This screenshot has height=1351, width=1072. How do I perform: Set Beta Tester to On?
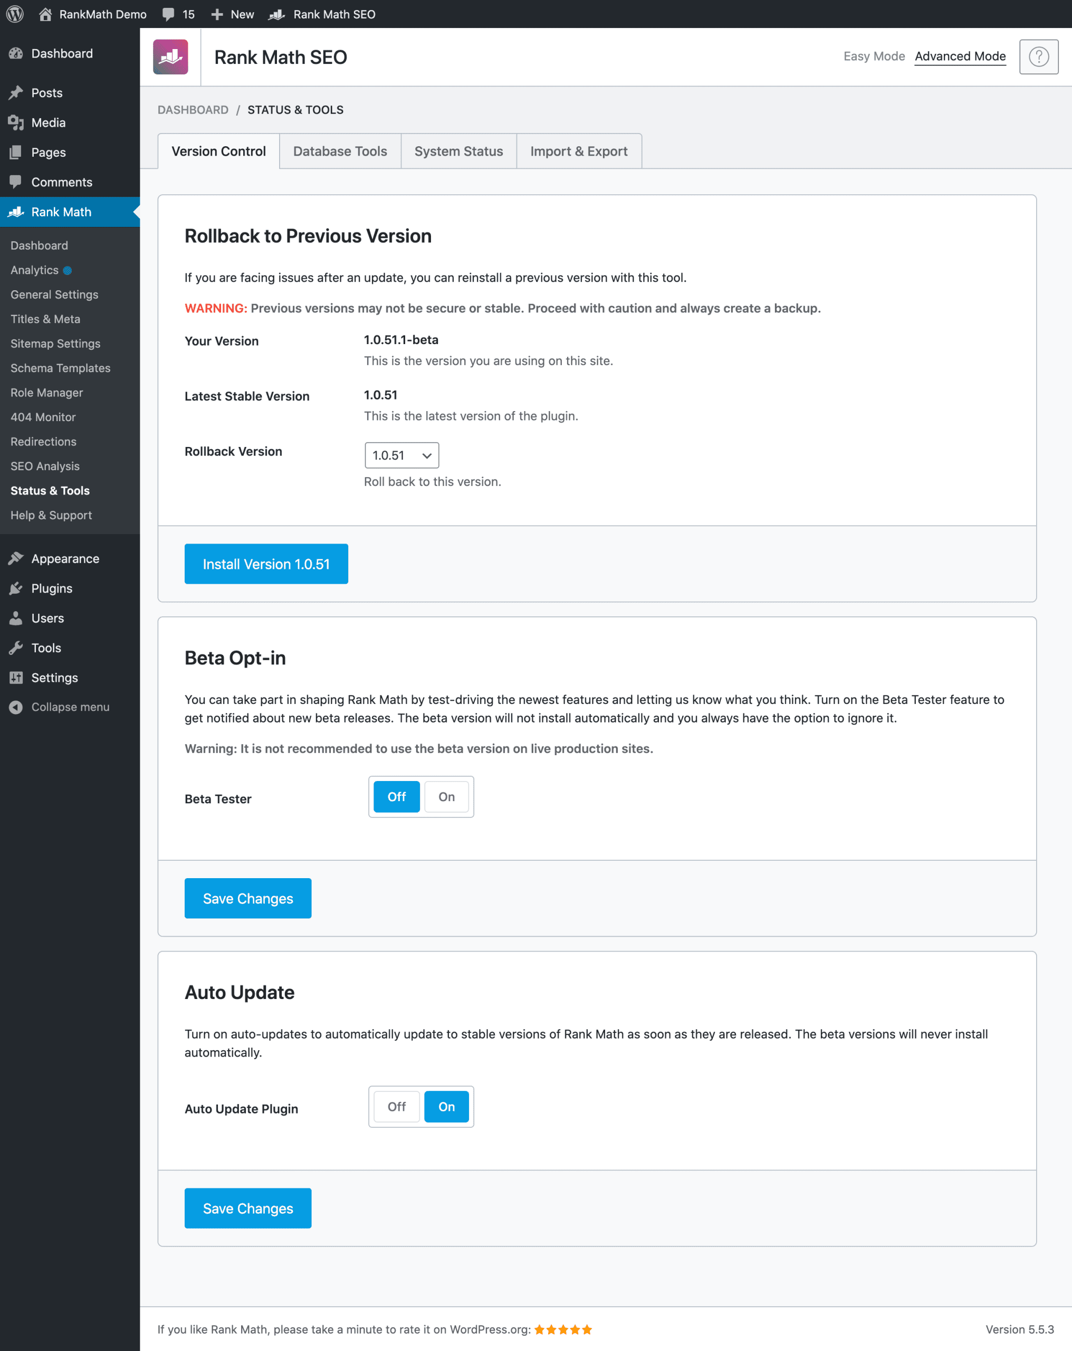tap(447, 796)
